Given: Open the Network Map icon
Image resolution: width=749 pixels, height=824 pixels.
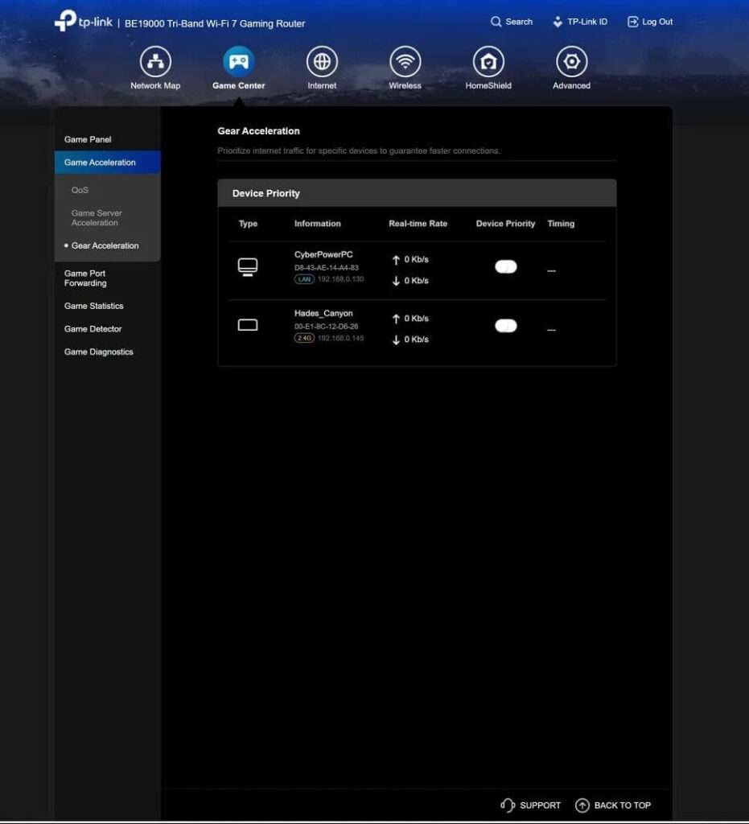Looking at the screenshot, I should point(155,61).
